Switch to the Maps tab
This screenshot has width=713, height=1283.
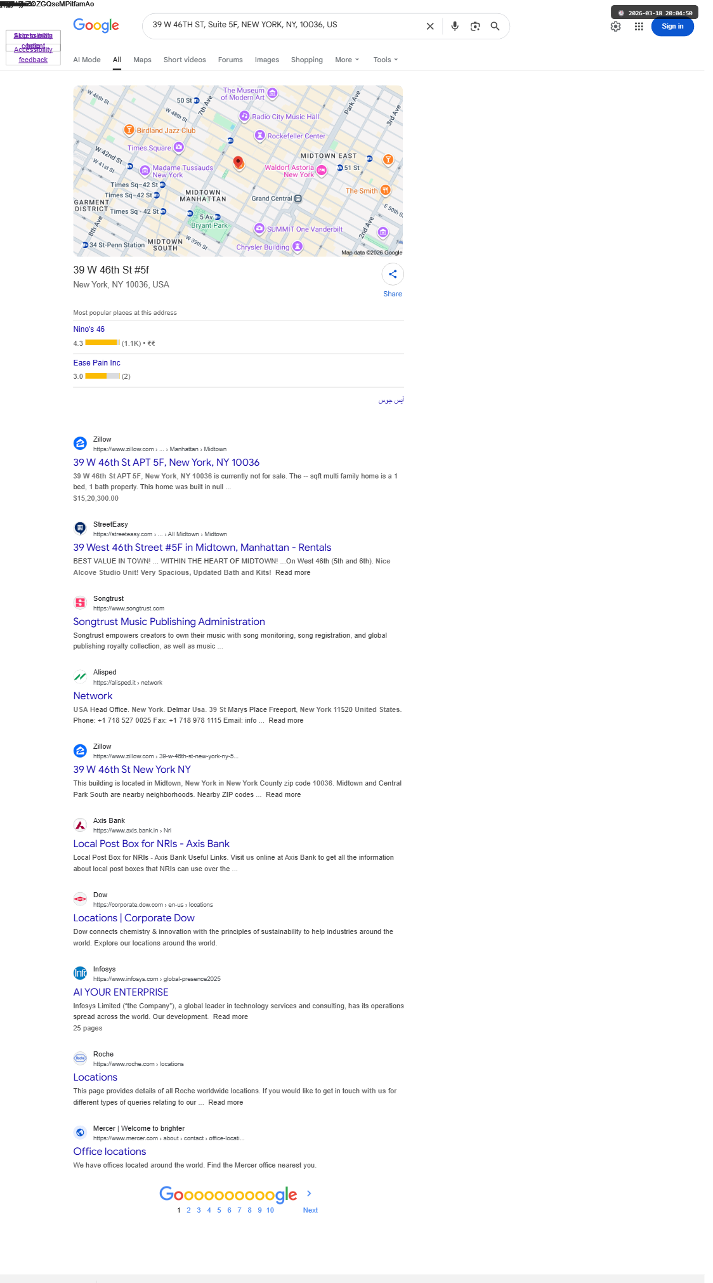point(142,60)
